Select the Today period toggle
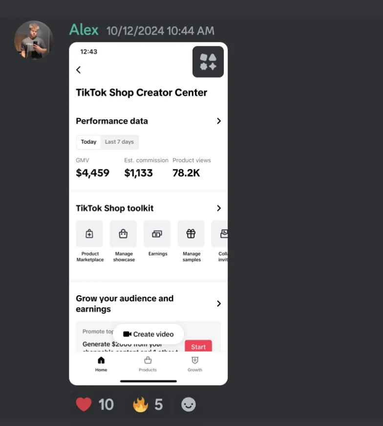383x426 pixels. click(88, 142)
